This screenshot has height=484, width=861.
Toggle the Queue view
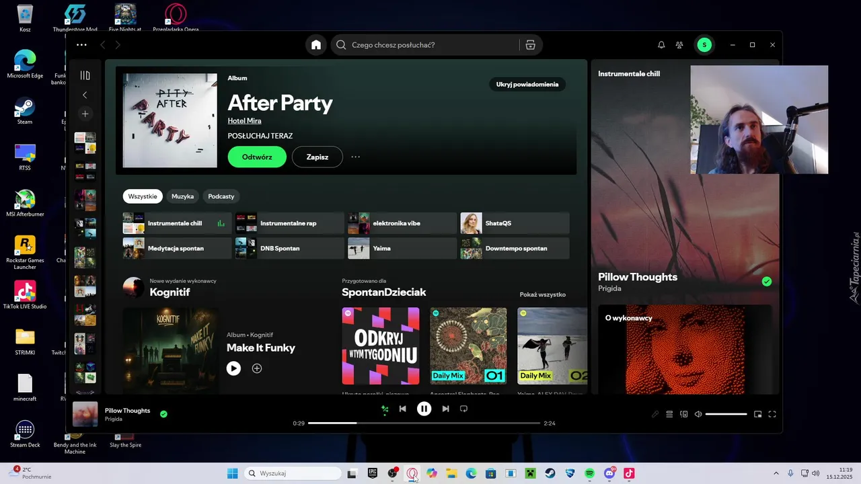click(x=669, y=414)
